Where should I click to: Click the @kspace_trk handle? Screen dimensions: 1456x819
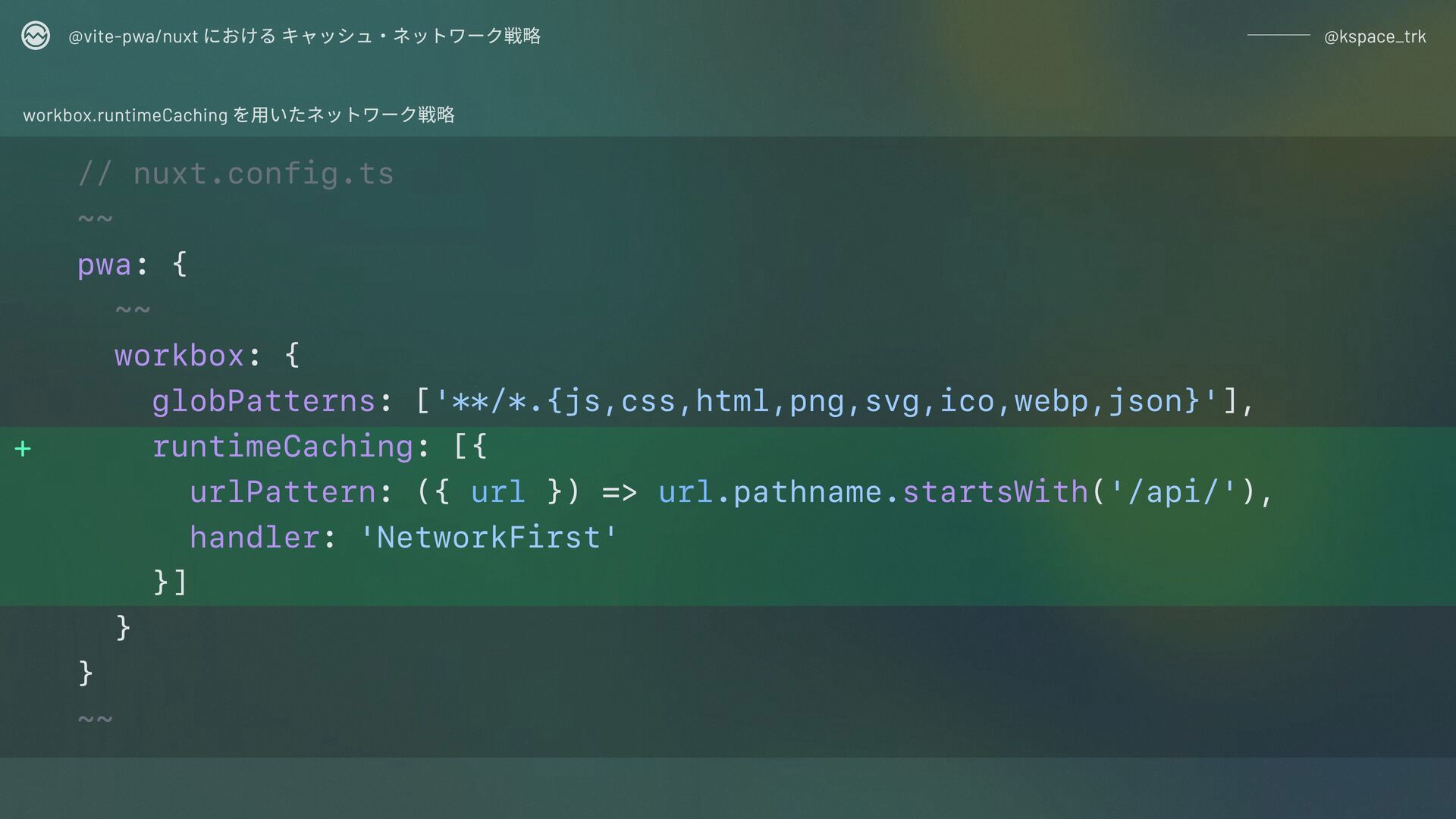click(x=1375, y=36)
